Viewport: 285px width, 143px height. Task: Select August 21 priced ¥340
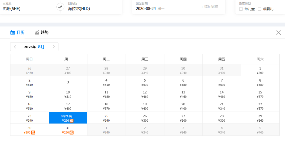pos(222,106)
